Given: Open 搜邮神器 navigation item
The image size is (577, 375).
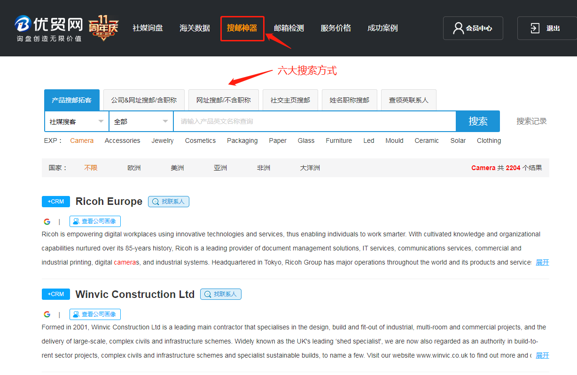Looking at the screenshot, I should click(x=242, y=28).
